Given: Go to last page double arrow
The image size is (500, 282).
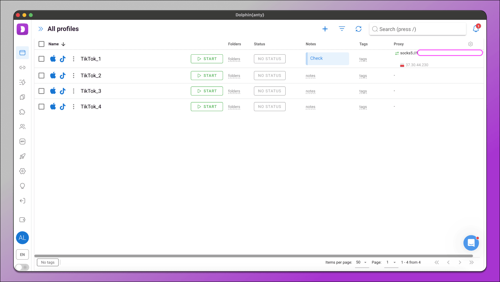Looking at the screenshot, I should click(472, 263).
